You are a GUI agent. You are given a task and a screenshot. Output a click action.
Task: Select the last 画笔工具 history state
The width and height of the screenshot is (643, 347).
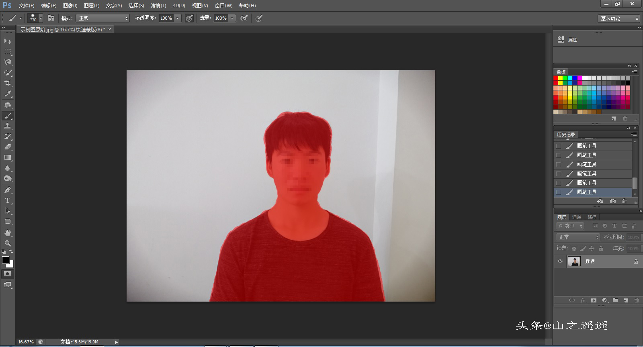pos(587,192)
